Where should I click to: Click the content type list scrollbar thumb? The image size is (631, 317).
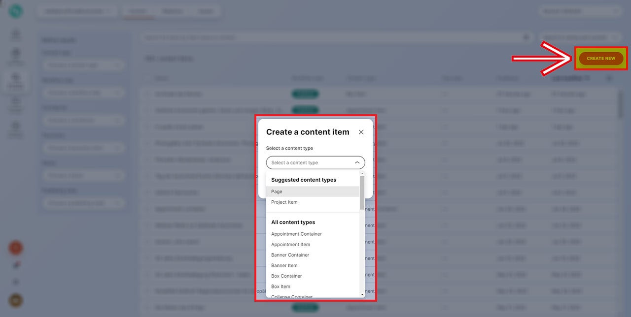click(362, 193)
